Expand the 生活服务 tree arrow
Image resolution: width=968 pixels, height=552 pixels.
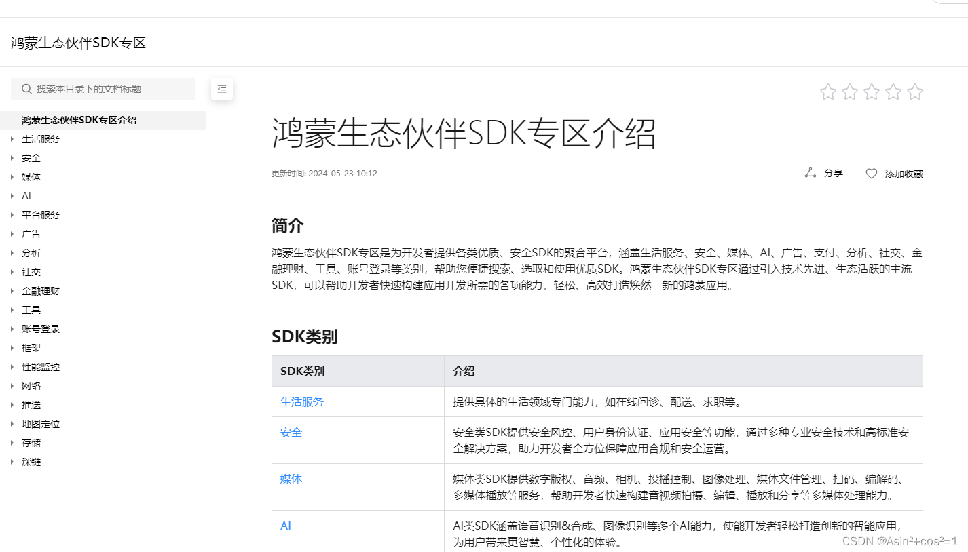(12, 139)
